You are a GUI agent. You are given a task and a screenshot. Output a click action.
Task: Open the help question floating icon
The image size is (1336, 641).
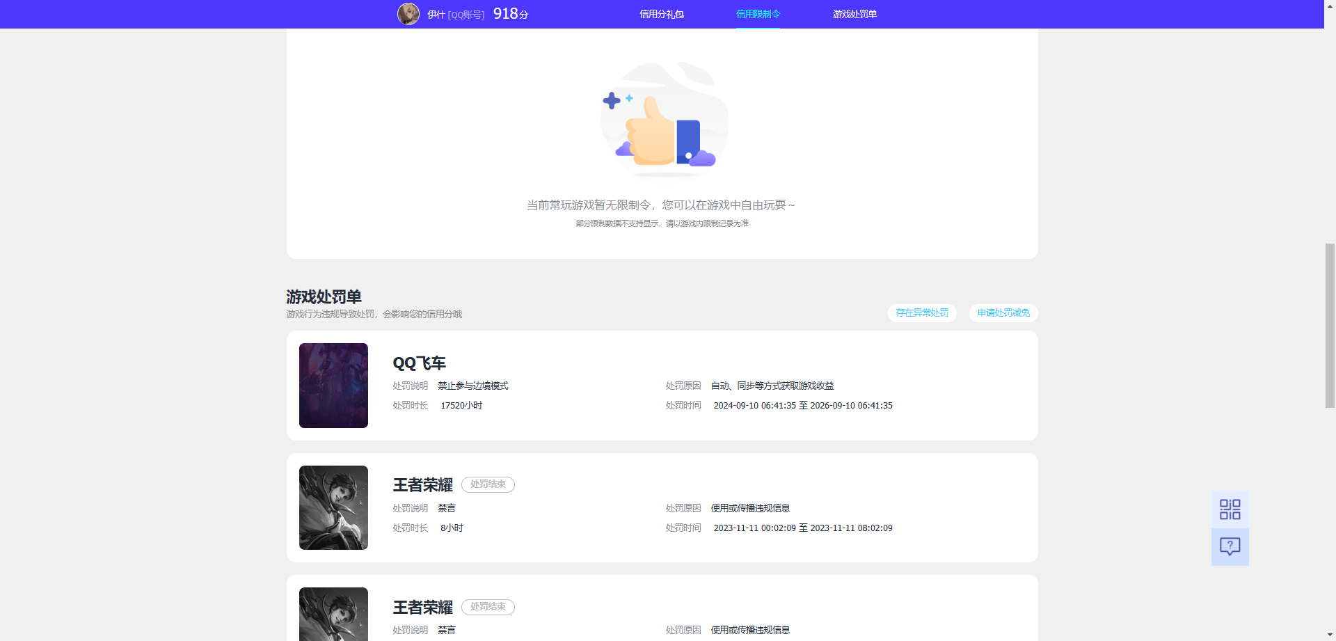pyautogui.click(x=1230, y=547)
